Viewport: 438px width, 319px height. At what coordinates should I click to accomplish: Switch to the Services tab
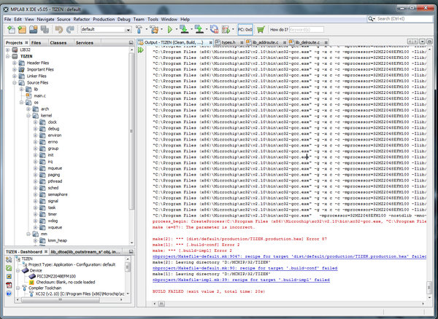[x=85, y=43]
